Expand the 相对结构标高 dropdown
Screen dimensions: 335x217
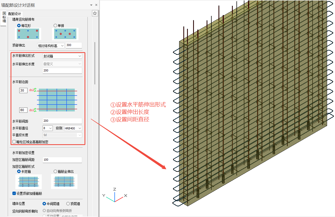[51, 46]
